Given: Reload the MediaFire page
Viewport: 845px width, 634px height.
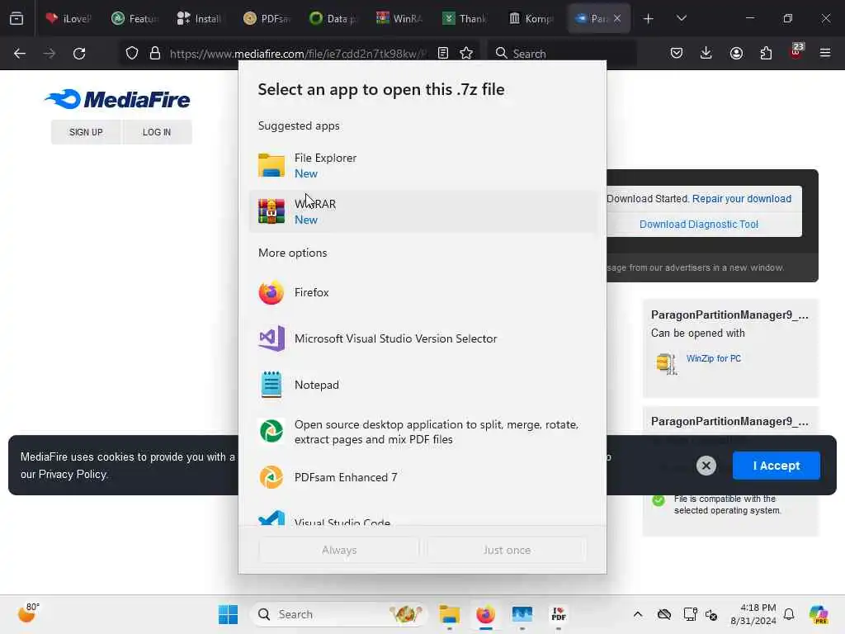Looking at the screenshot, I should 79,54.
